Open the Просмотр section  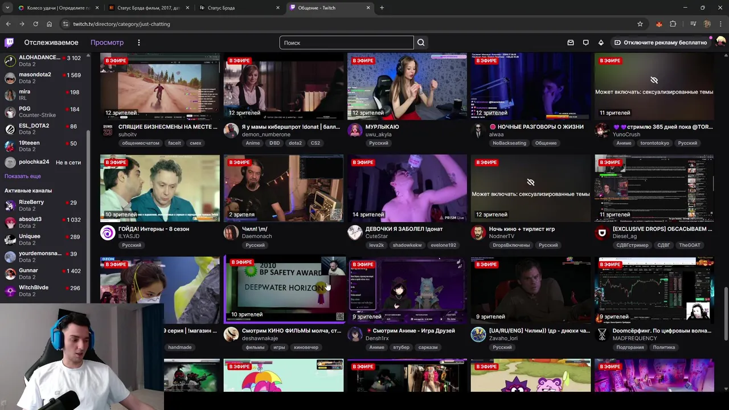[x=107, y=43]
